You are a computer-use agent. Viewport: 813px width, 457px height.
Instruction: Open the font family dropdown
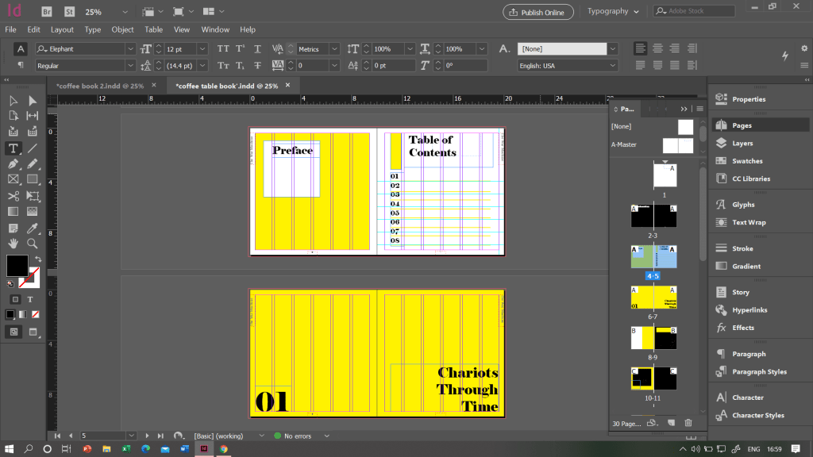click(130, 49)
